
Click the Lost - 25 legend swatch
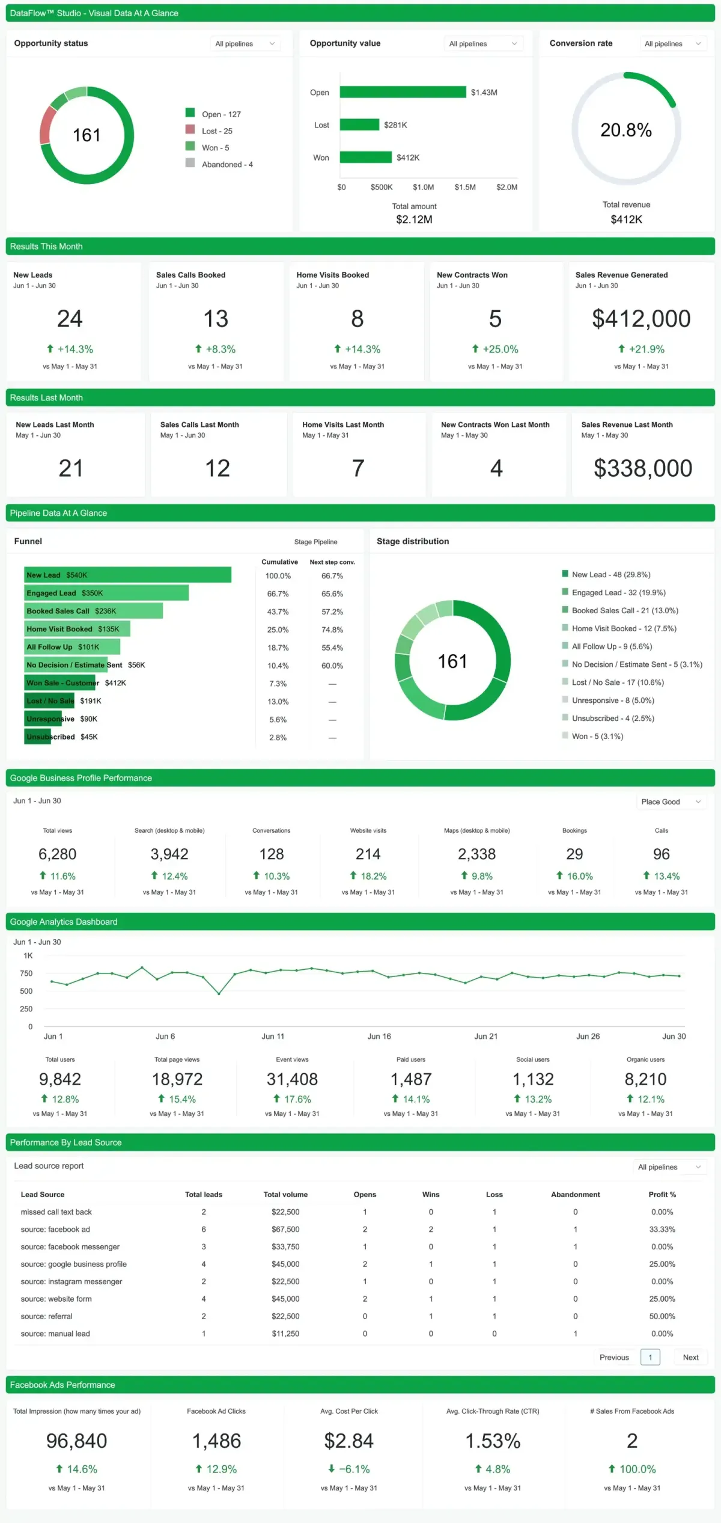click(190, 129)
